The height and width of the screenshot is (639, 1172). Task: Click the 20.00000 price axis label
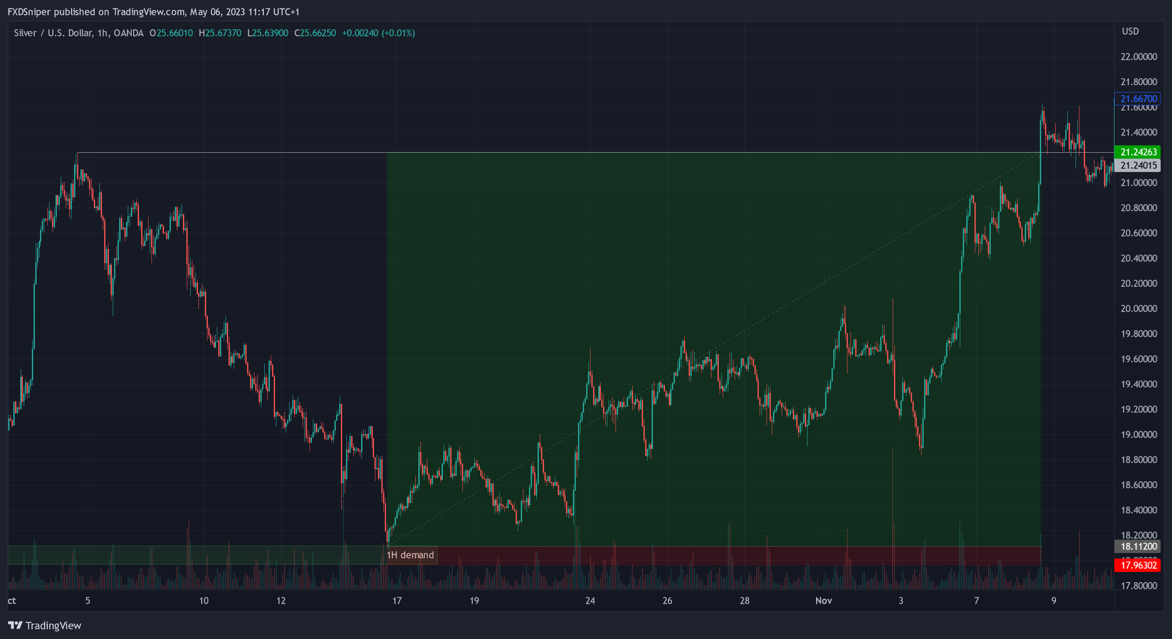pos(1138,309)
